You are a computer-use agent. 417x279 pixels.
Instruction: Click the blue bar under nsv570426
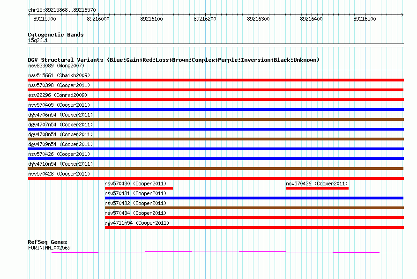(x=216, y=159)
